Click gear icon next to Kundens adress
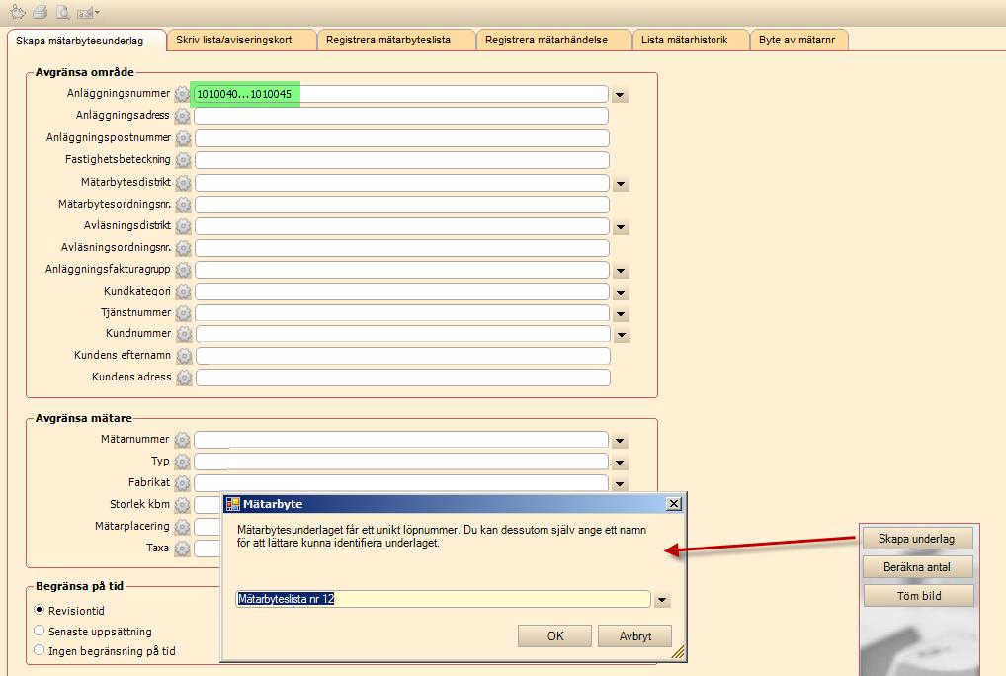The width and height of the screenshot is (1006, 676). (184, 378)
